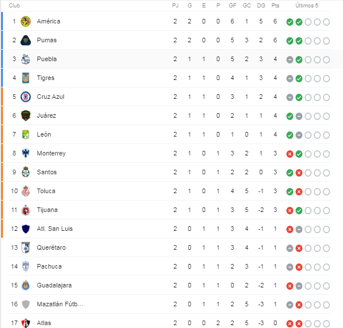The image size is (343, 328).
Task: Select the Juárez team badge
Action: point(26,115)
